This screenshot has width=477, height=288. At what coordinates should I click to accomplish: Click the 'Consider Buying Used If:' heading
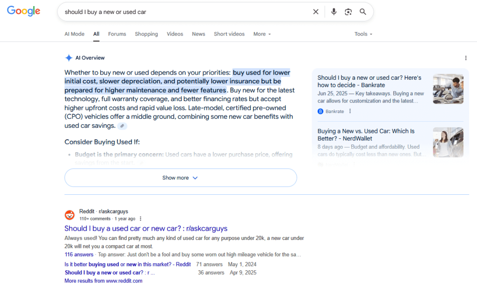point(102,142)
